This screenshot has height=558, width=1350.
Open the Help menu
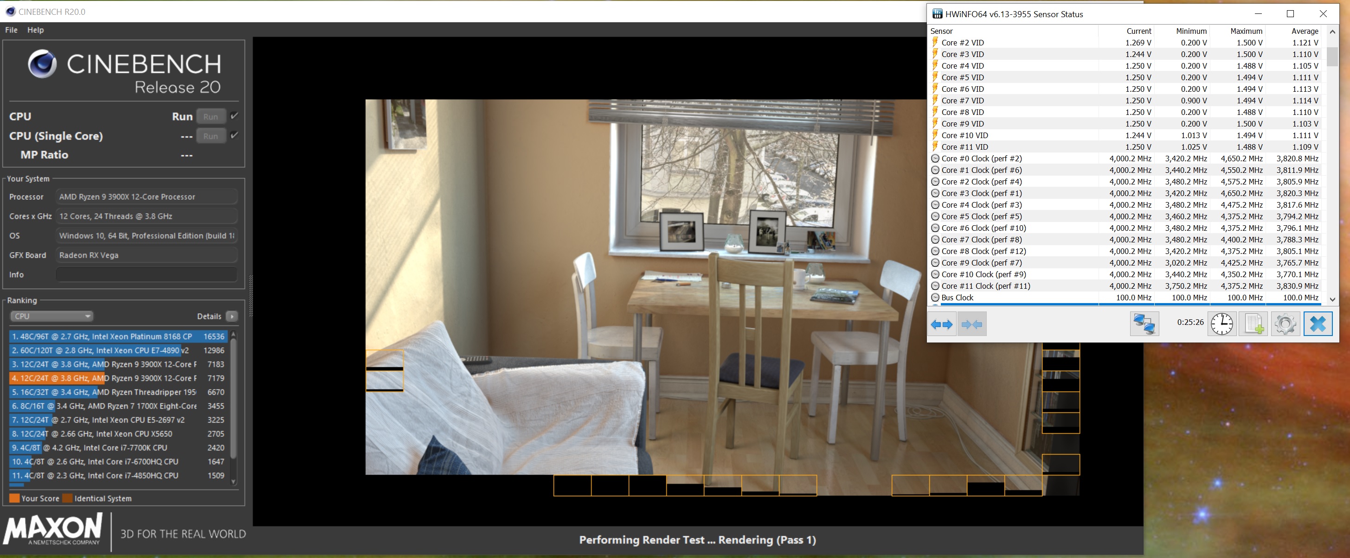point(36,30)
